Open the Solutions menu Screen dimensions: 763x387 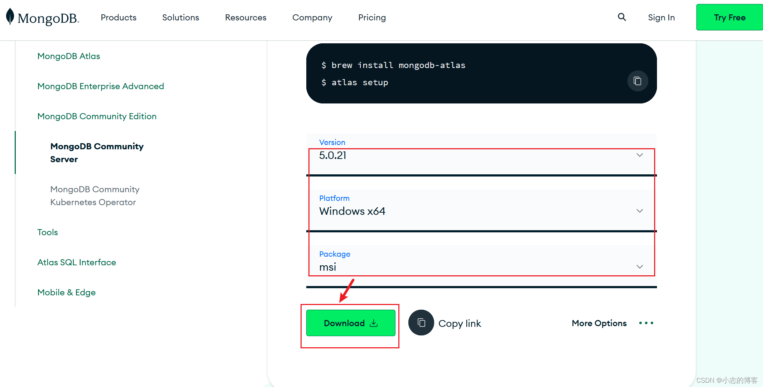181,18
